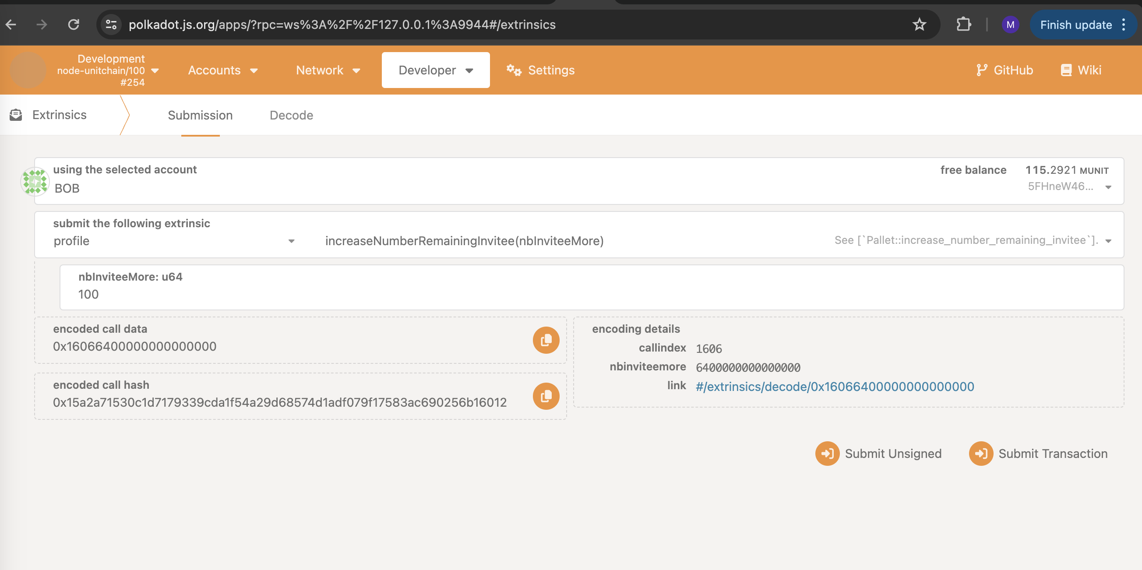The height and width of the screenshot is (570, 1142).
Task: Open site information icon in address bar
Action: pyautogui.click(x=111, y=25)
